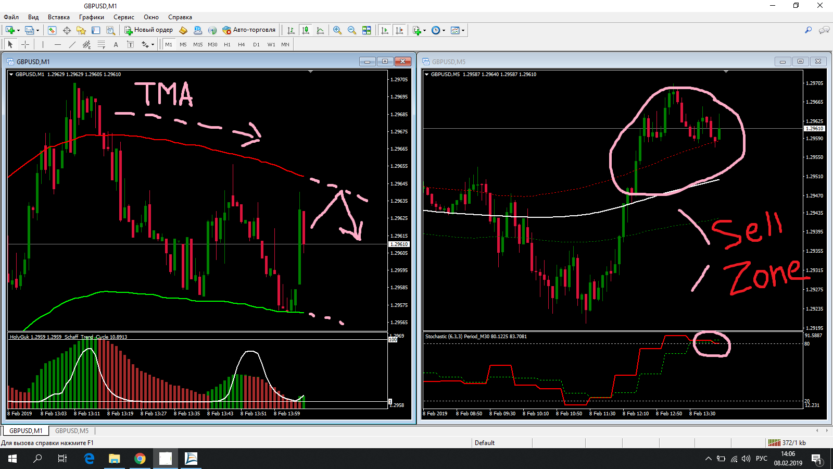Open the Справка menu
Screen dimensions: 833x469
point(180,17)
